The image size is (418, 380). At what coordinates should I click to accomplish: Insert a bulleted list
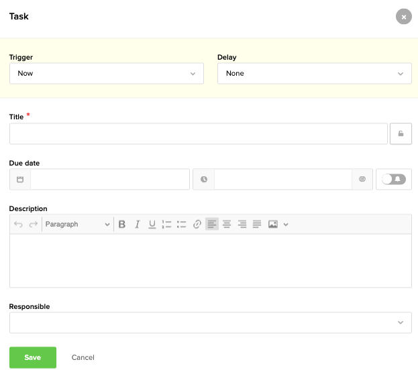click(x=181, y=225)
